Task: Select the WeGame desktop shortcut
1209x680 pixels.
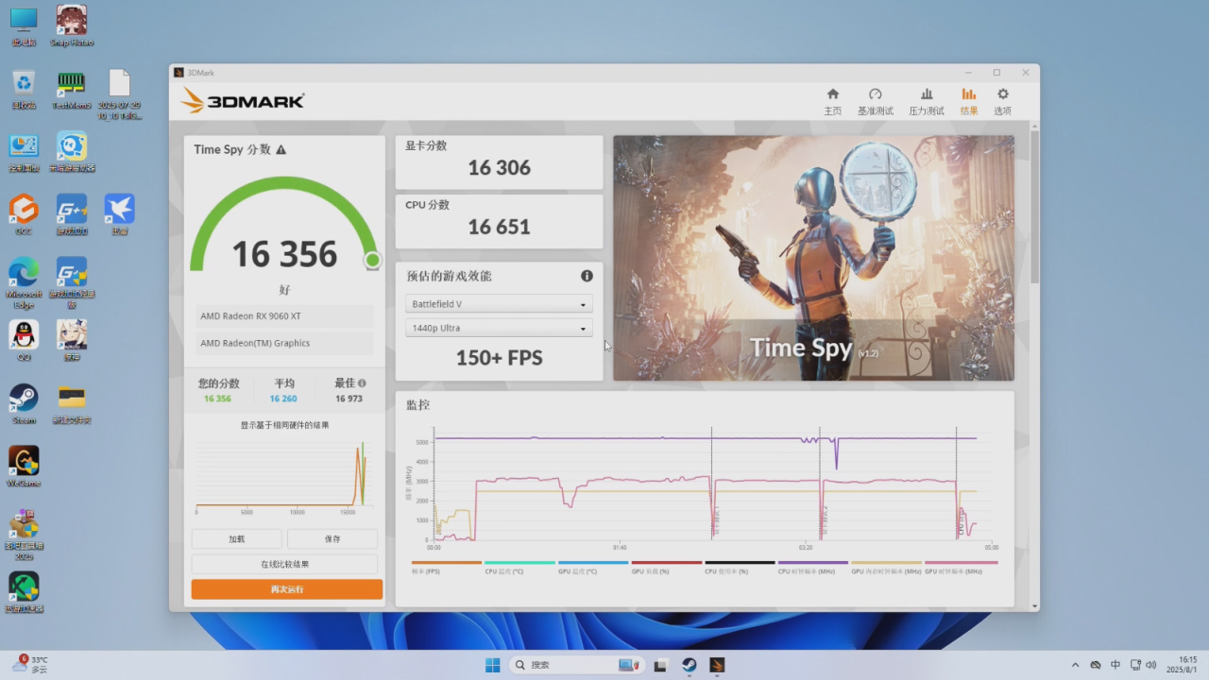Action: (24, 466)
